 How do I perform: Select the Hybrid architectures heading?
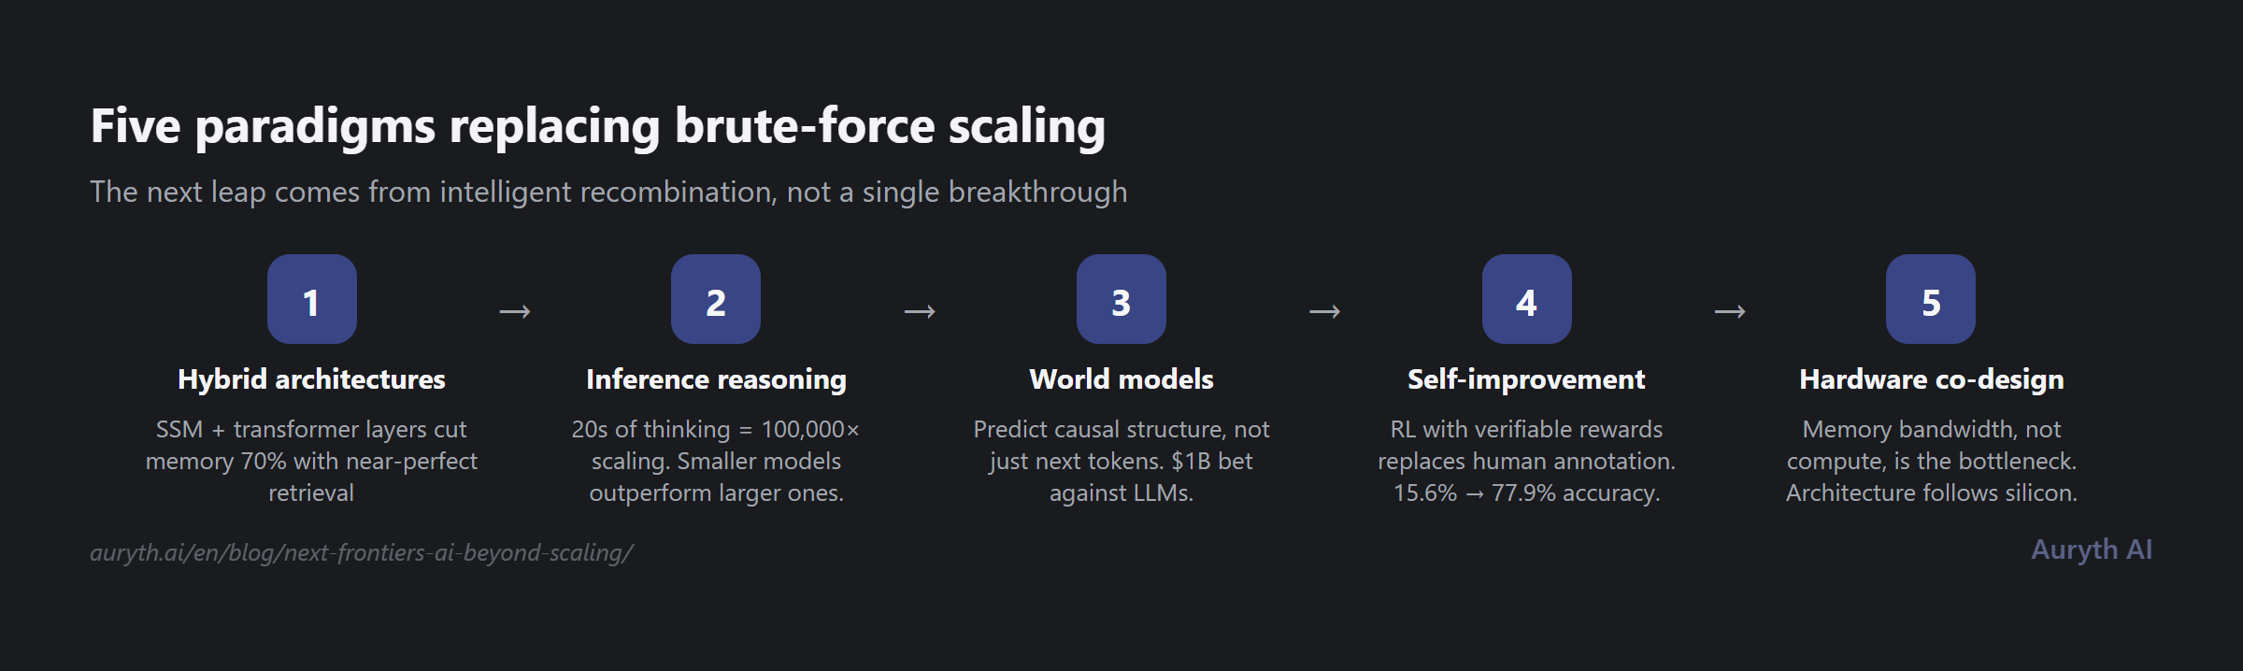[311, 379]
